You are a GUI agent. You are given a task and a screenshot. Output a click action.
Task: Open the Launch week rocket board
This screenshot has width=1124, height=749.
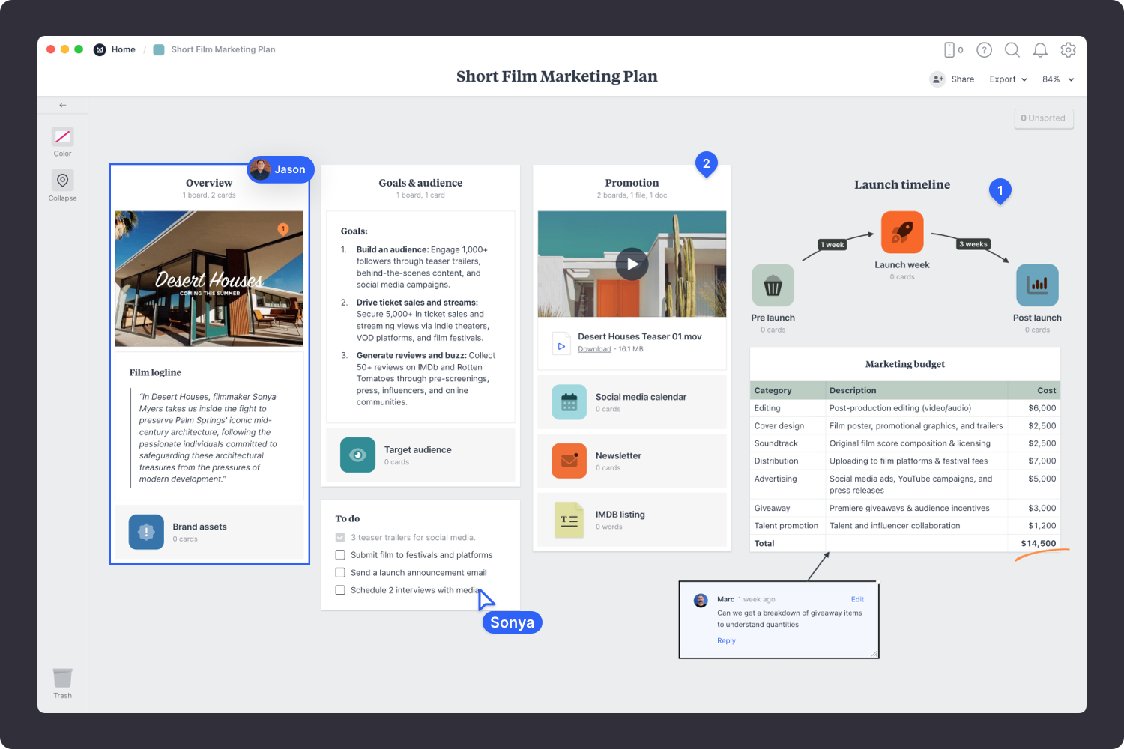(901, 232)
